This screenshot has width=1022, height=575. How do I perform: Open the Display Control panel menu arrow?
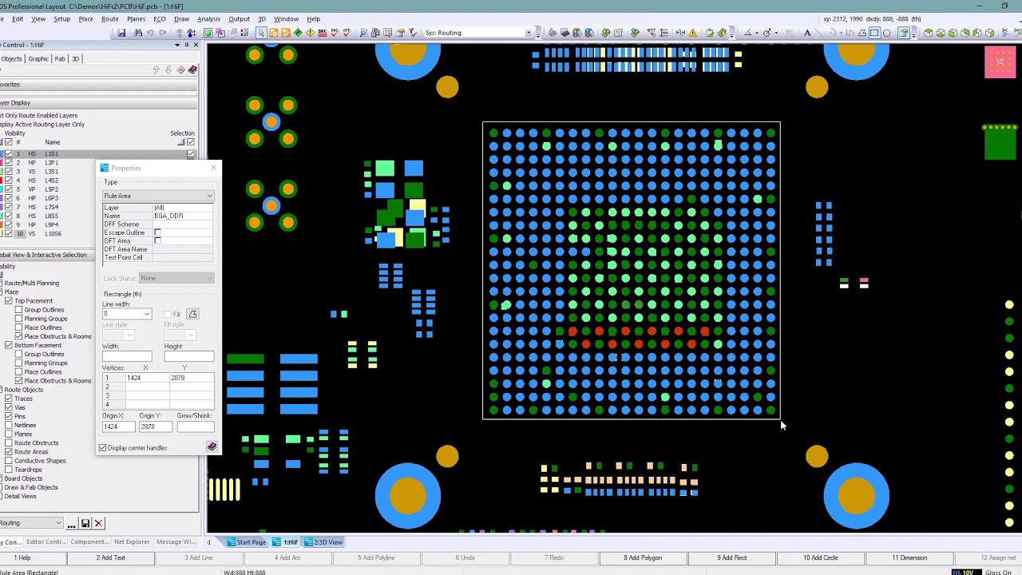pyautogui.click(x=176, y=45)
